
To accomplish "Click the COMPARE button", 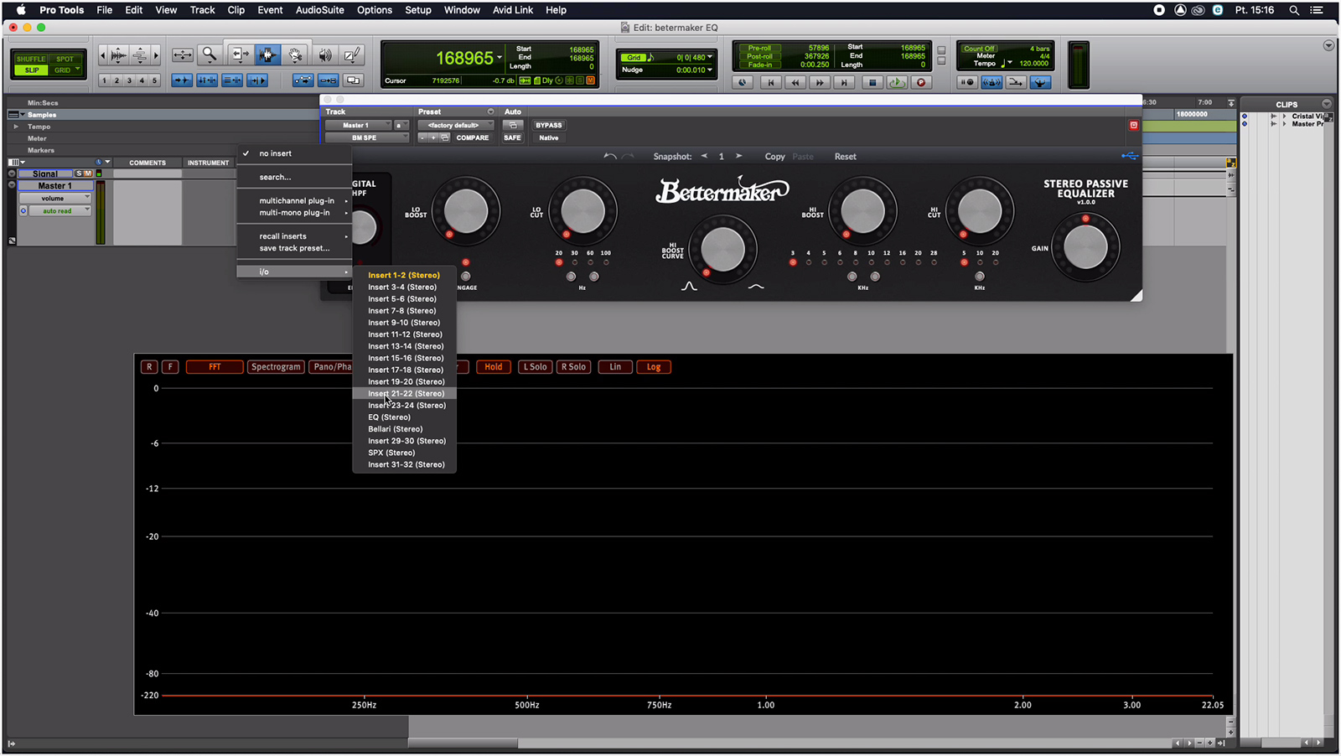I will 473,137.
